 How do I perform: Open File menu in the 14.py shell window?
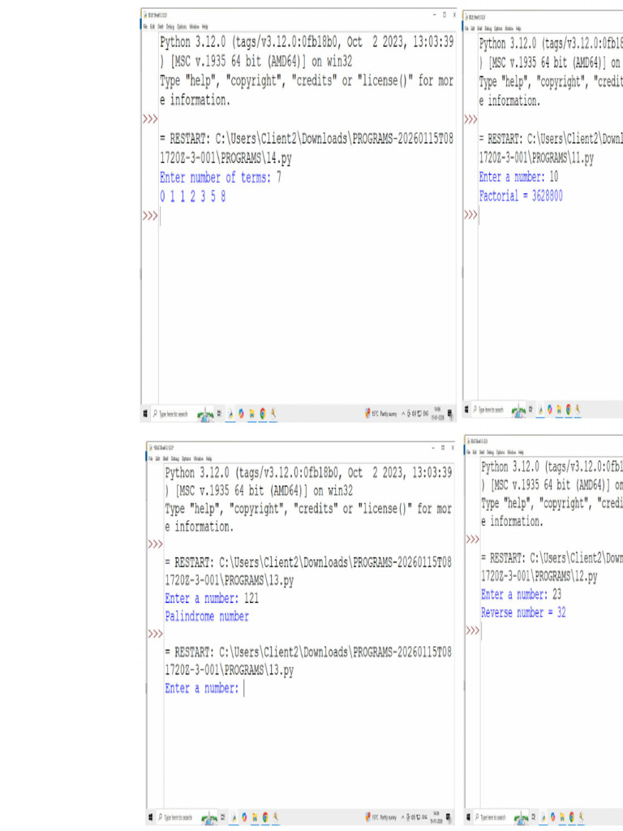(x=145, y=27)
